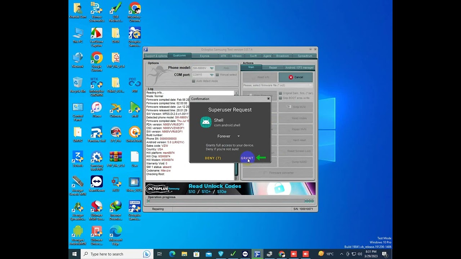Switch to the MTK tab
Viewport: 461px width, 259px height.
[223, 56]
